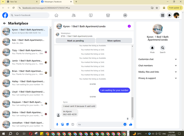Choose a sticker icon
Image resolution: width=184 pixels, height=136 pixels.
click(68, 125)
